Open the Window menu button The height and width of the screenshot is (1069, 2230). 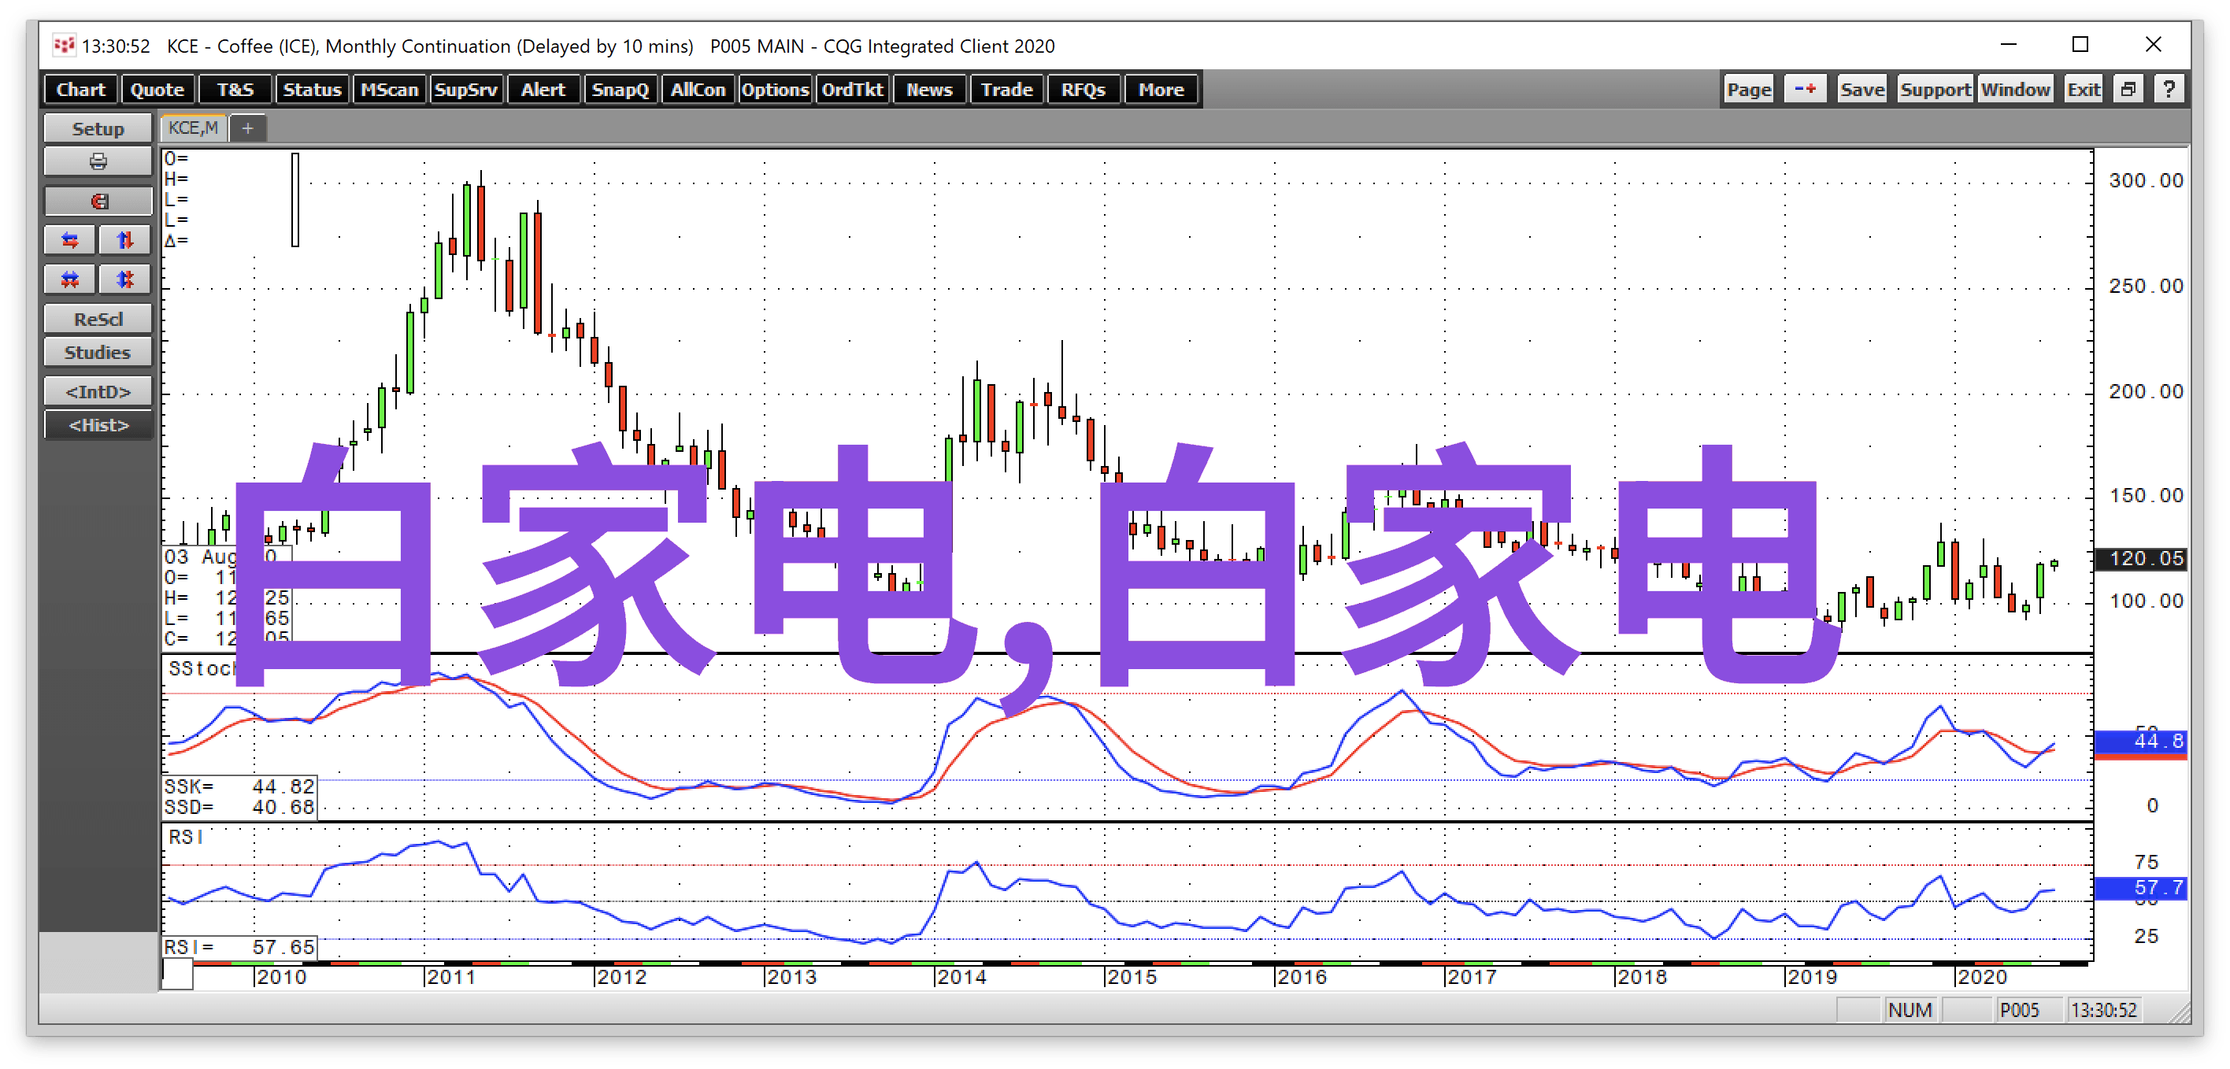tap(2015, 90)
